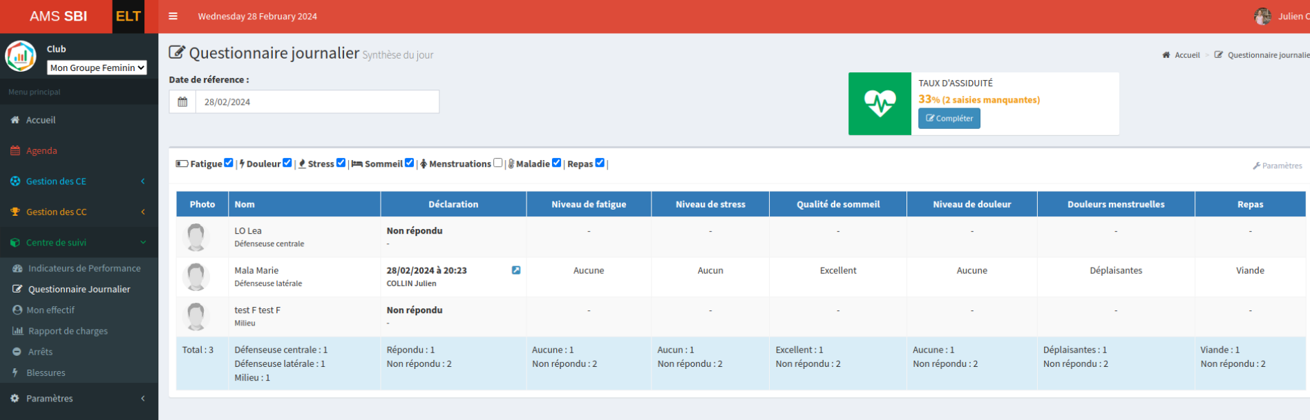The width and height of the screenshot is (1310, 420).
Task: Click the Blessures lightning icon
Action: tap(15, 372)
